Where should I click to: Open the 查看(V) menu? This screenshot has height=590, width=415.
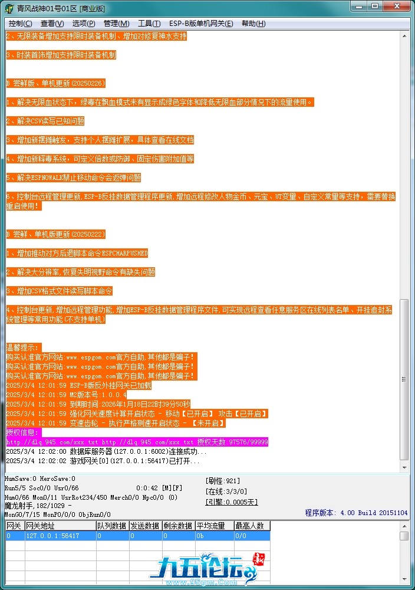click(52, 24)
